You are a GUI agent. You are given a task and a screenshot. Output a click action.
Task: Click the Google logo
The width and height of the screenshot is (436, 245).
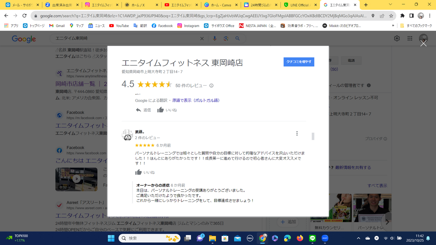coord(24,39)
